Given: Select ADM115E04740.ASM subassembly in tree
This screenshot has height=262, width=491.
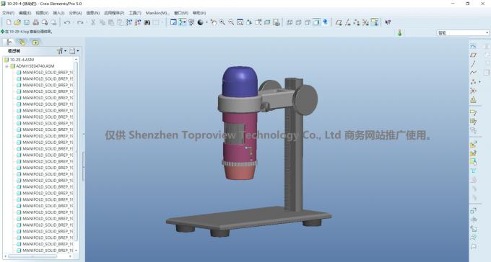Looking at the screenshot, I should click(35, 66).
